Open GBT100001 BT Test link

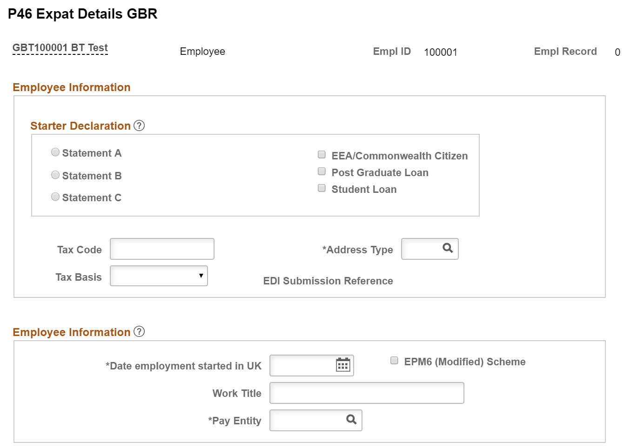60,48
